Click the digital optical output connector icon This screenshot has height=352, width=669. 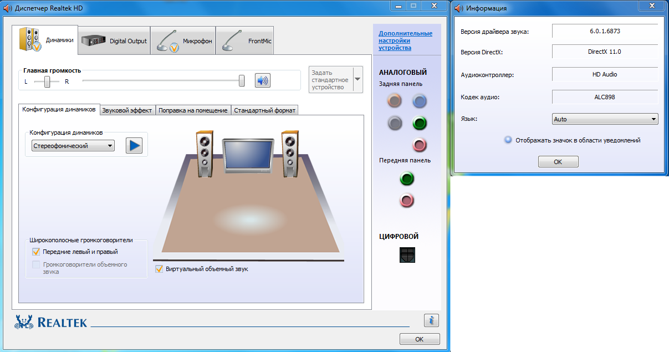[407, 255]
